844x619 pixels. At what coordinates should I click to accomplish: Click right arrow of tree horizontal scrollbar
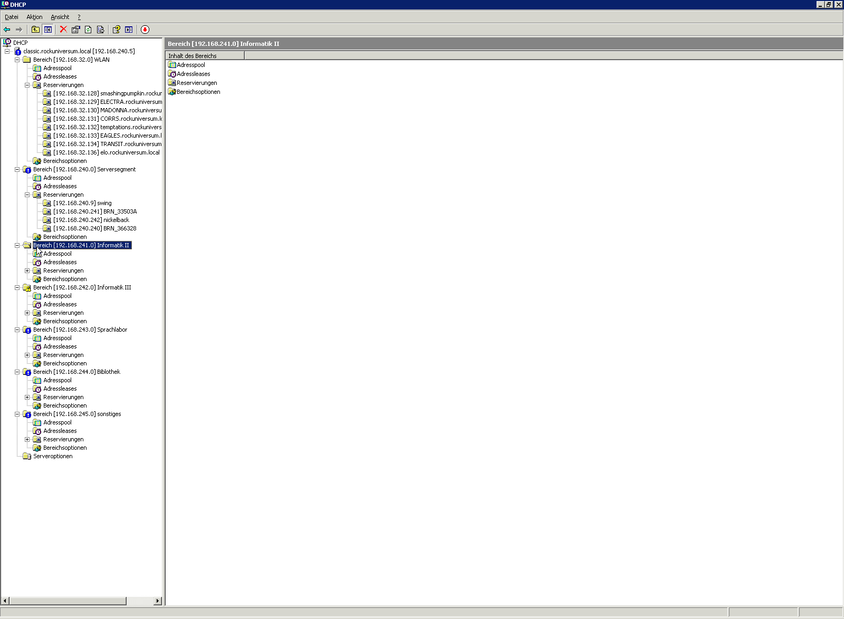pos(157,601)
